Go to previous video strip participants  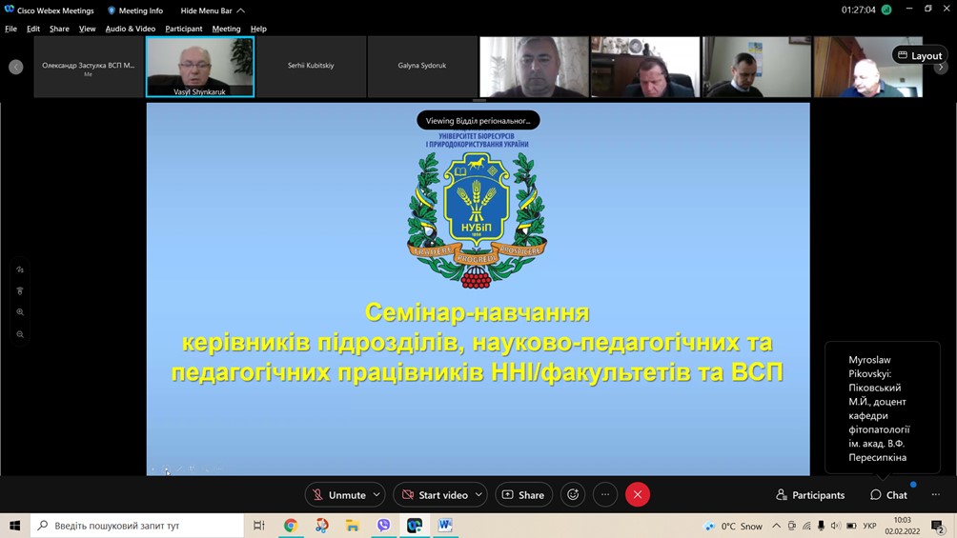pos(16,67)
